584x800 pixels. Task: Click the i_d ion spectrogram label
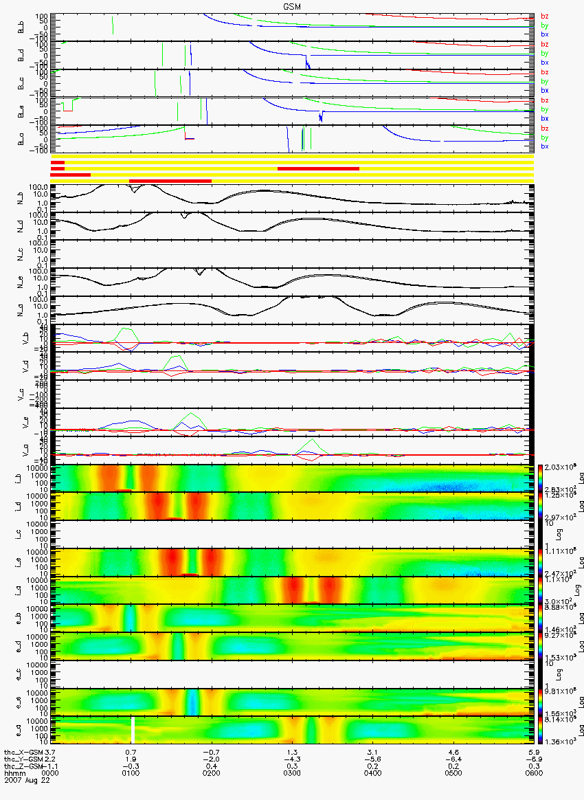[x=19, y=506]
